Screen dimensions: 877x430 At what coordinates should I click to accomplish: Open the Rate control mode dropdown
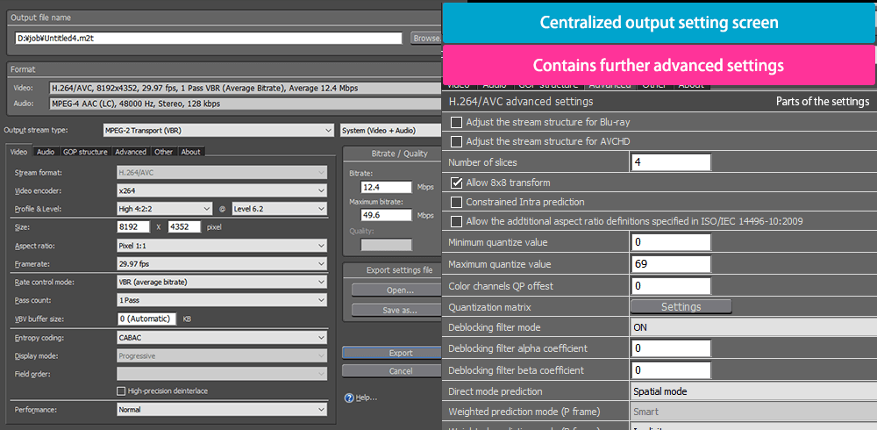[x=222, y=283]
